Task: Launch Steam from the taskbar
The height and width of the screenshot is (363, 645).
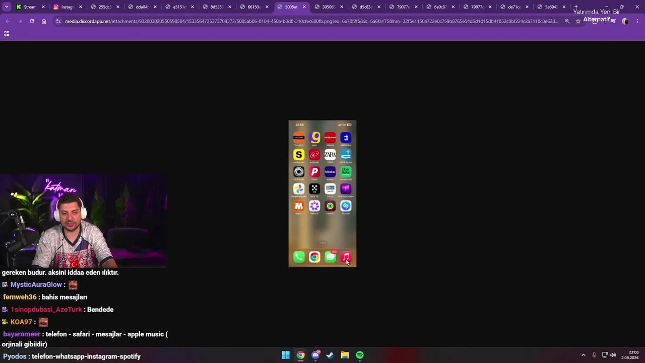Action: (x=330, y=355)
